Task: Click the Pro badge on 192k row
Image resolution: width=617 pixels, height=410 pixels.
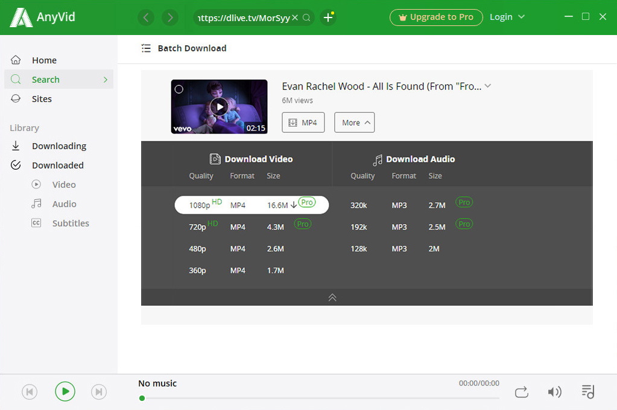Action: [x=464, y=223]
